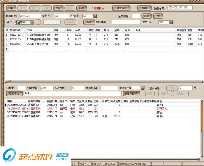This screenshot has height=166, width=204.
Task: Click the 规格 column header
Action: pyautogui.click(x=70, y=30)
